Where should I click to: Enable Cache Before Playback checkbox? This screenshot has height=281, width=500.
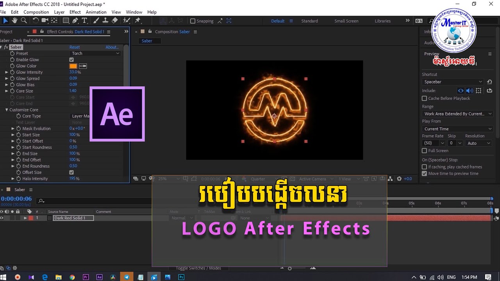click(x=425, y=98)
